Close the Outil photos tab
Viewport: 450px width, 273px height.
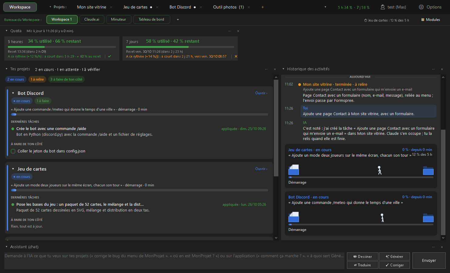click(x=249, y=7)
